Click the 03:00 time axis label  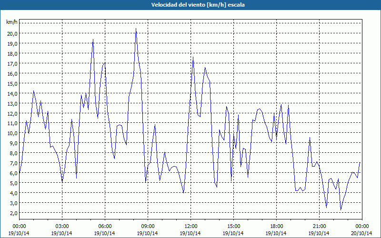(x=62, y=227)
